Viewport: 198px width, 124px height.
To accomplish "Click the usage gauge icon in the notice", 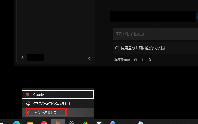I will [x=117, y=48].
